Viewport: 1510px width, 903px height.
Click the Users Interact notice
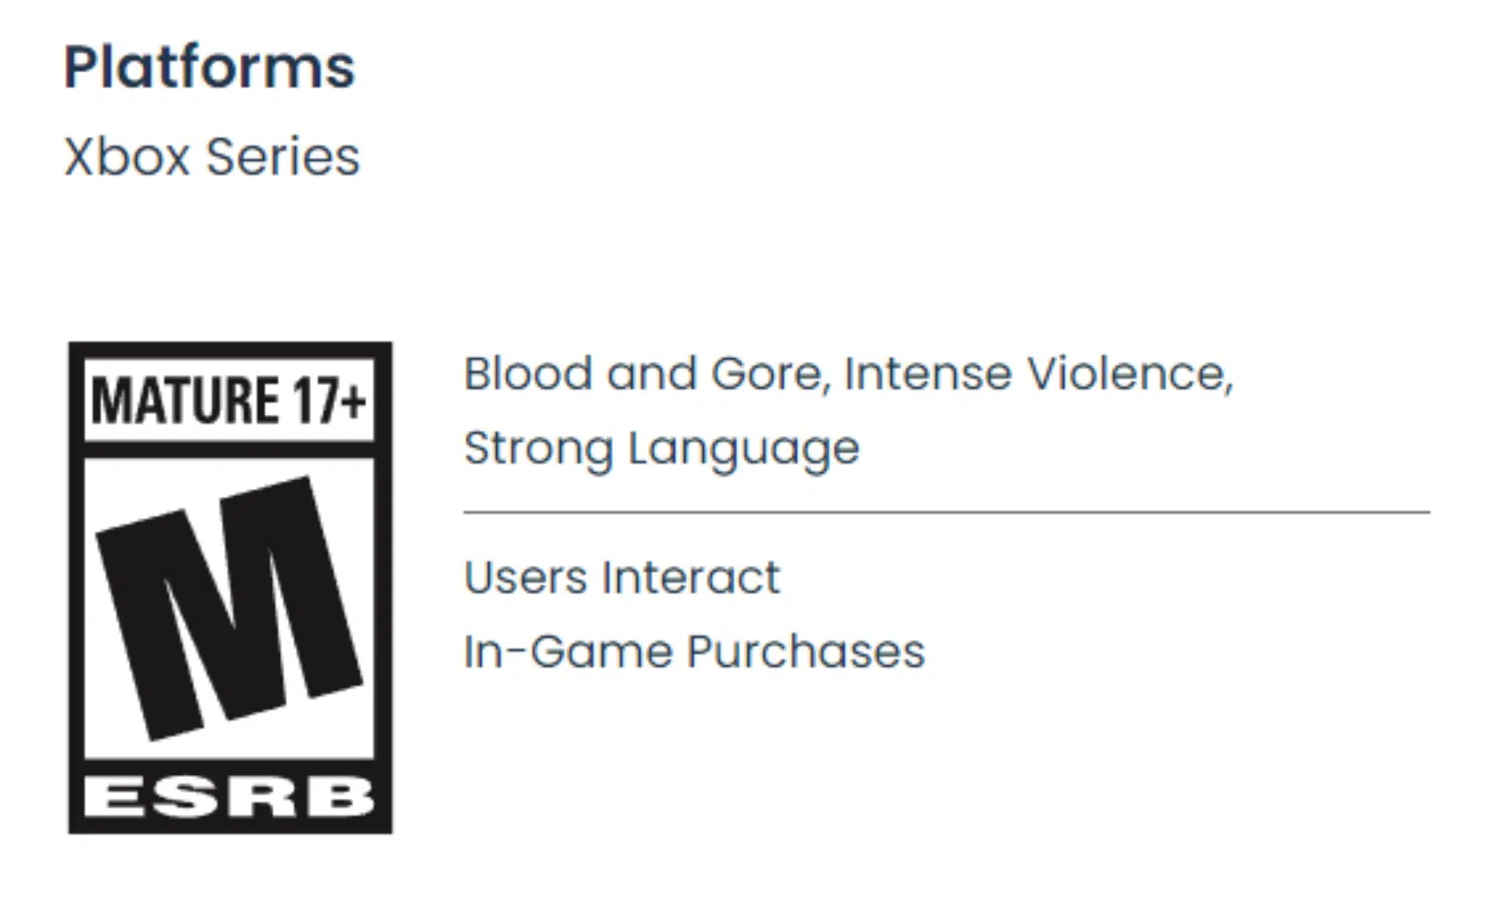tap(621, 578)
